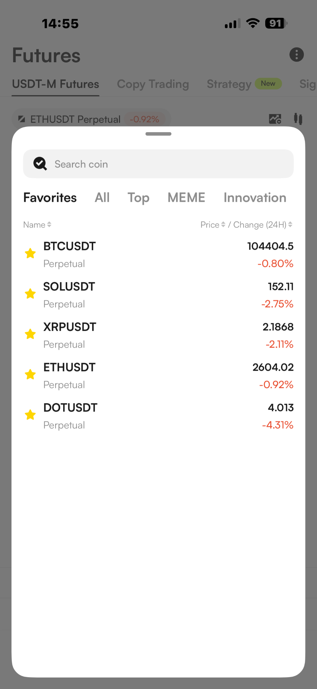This screenshot has width=317, height=689.
Task: Tap the ETHUSDT favorite star icon
Action: 30,374
